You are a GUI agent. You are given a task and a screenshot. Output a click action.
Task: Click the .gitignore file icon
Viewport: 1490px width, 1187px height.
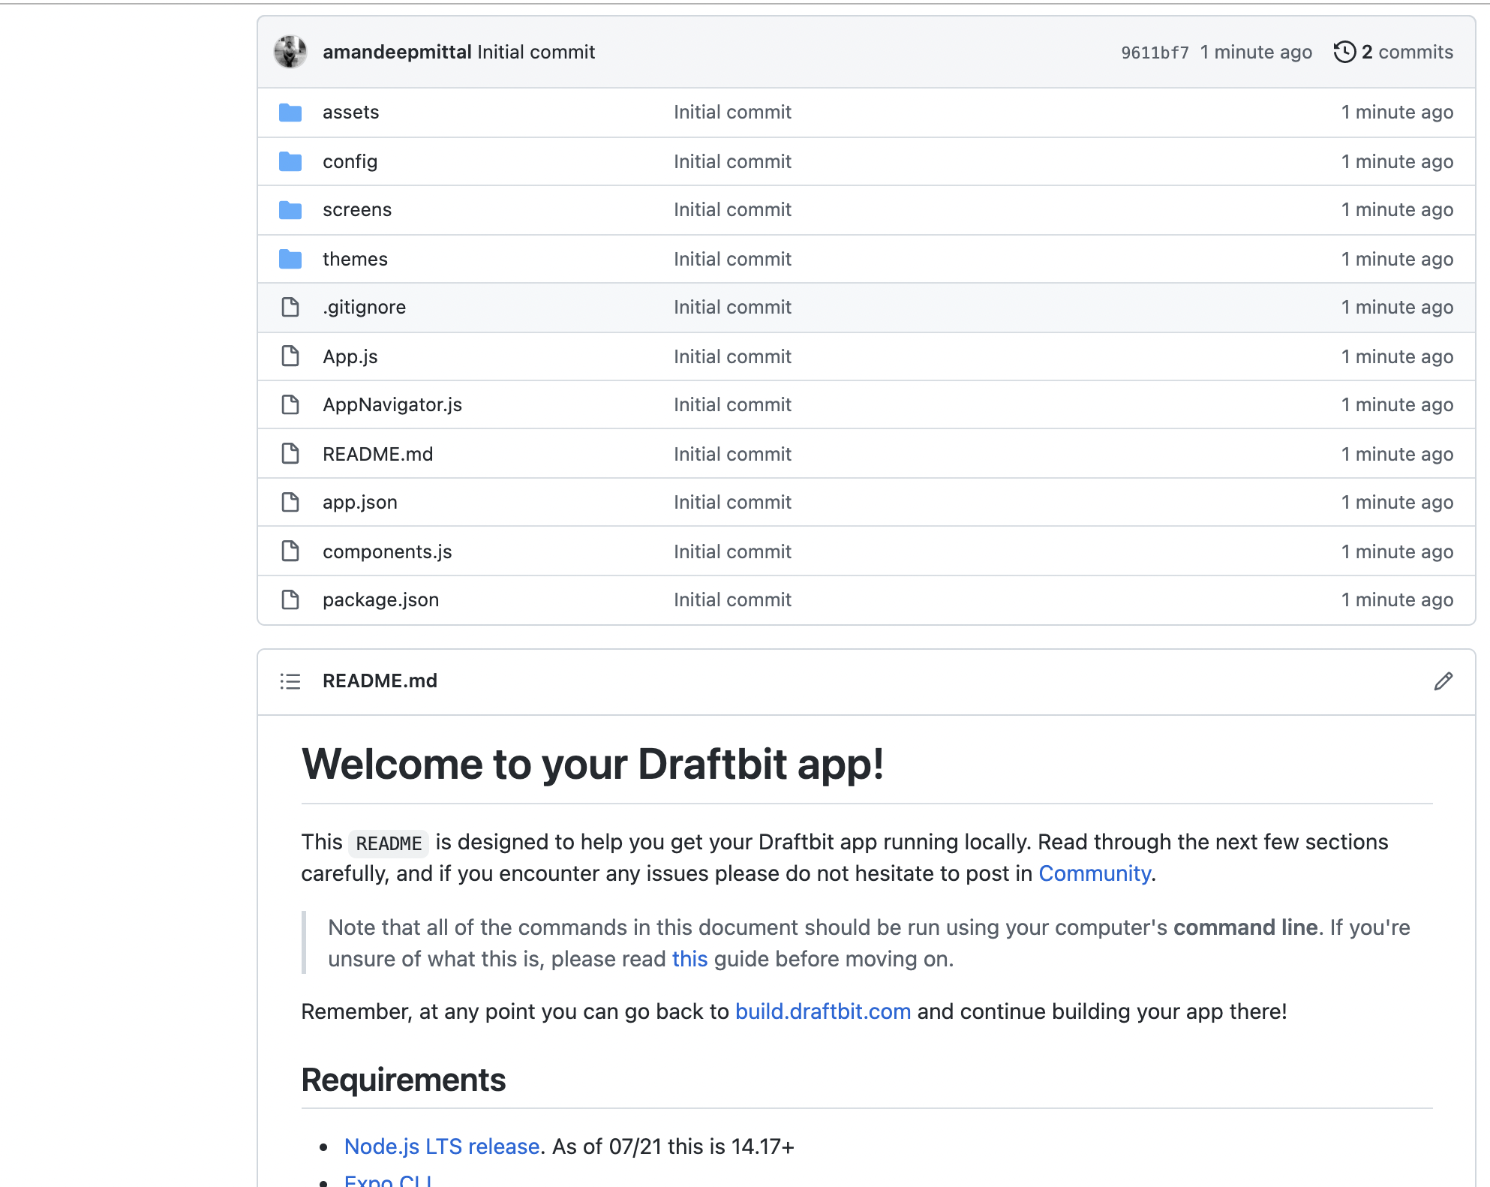(290, 307)
